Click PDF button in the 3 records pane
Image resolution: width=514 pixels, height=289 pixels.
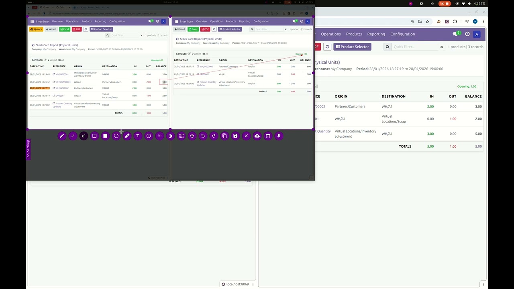(x=205, y=29)
